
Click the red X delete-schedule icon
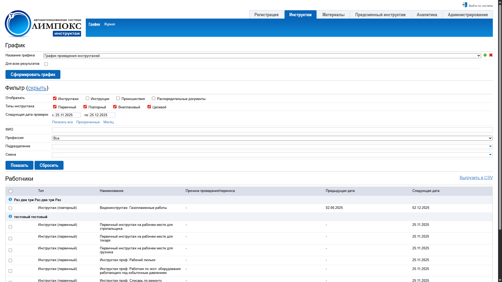[x=491, y=55]
